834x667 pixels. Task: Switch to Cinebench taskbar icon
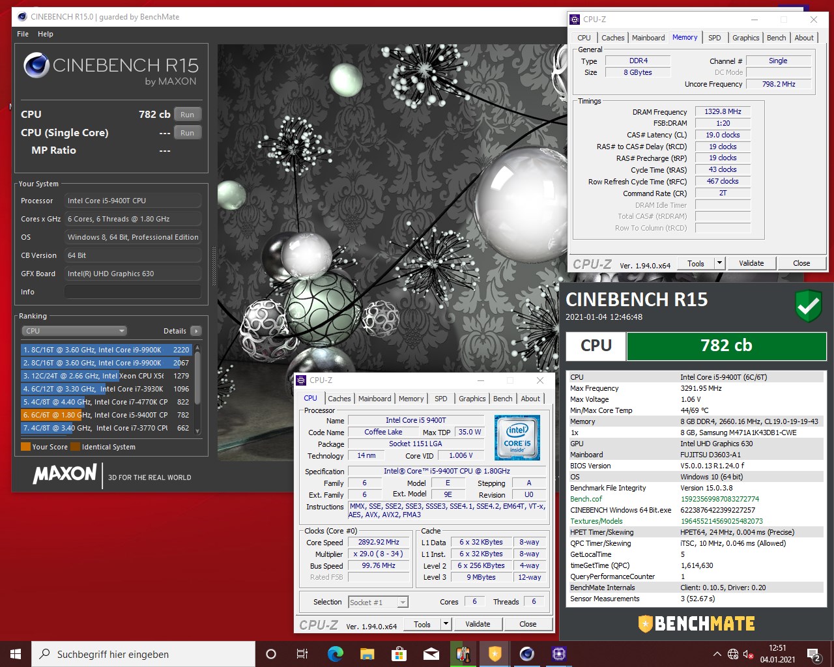pyautogui.click(x=527, y=654)
